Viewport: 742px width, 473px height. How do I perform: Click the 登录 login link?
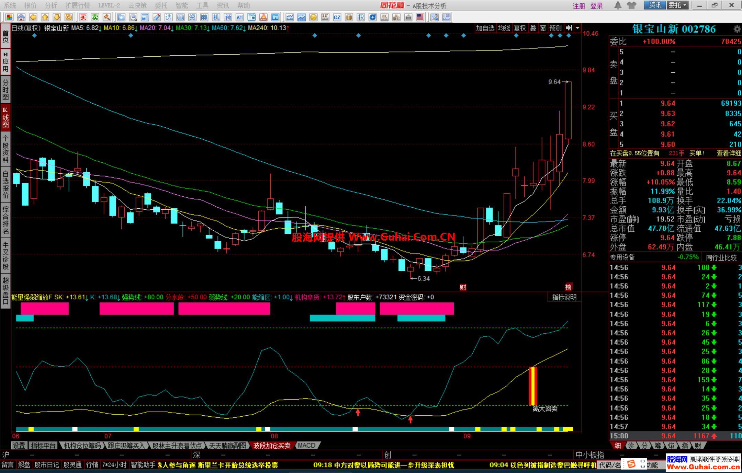pyautogui.click(x=597, y=6)
